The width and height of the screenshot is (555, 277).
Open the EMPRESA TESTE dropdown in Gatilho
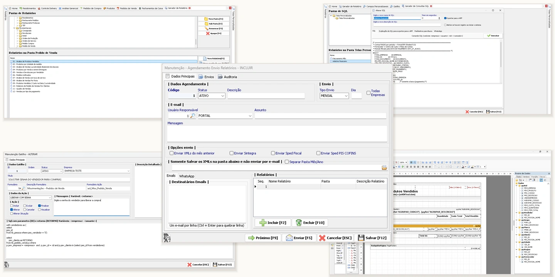(x=128, y=171)
